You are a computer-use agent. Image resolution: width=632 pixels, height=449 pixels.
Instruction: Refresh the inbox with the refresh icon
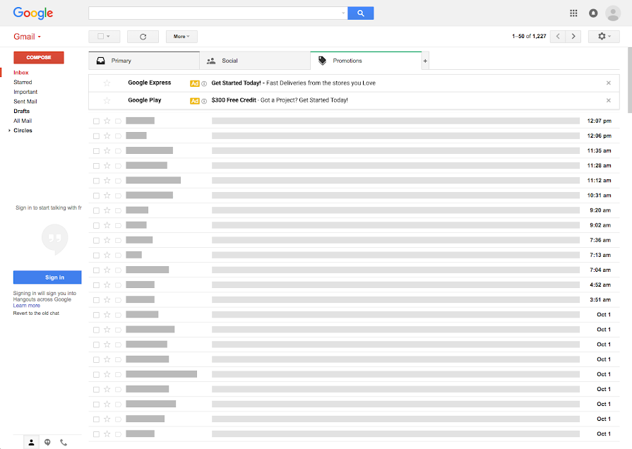click(143, 36)
